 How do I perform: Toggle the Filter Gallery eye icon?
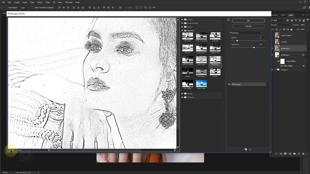click(281, 66)
